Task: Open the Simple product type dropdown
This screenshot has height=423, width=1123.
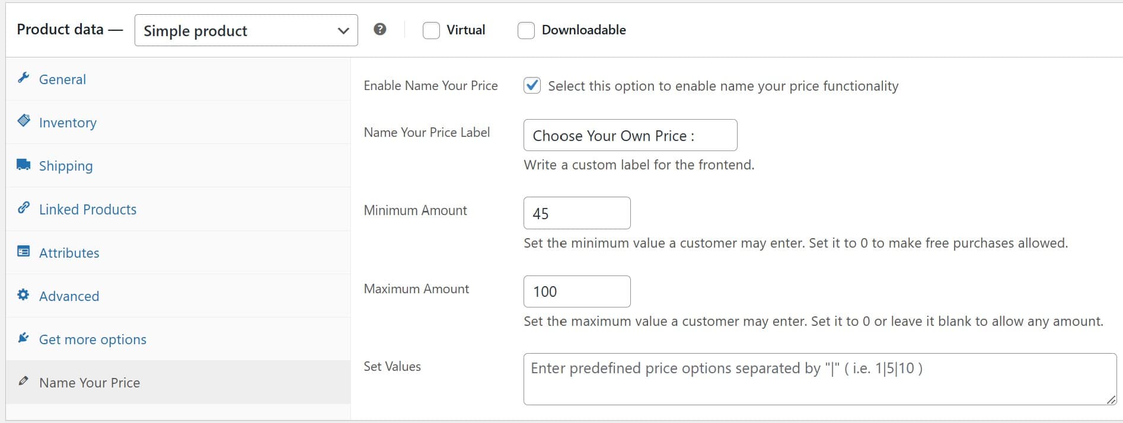Action: (x=246, y=30)
